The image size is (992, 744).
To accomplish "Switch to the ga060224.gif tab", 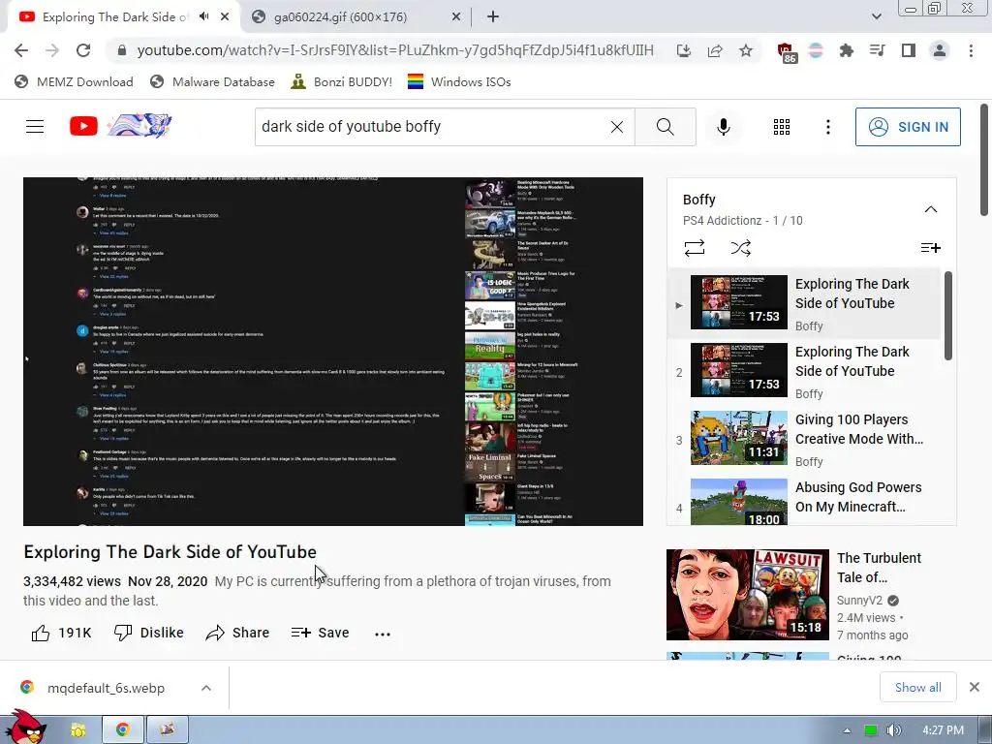I will coord(355,17).
